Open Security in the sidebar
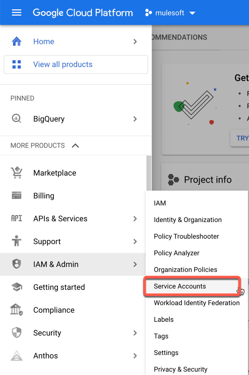Screen dimensions: 249x375 (x=47, y=333)
